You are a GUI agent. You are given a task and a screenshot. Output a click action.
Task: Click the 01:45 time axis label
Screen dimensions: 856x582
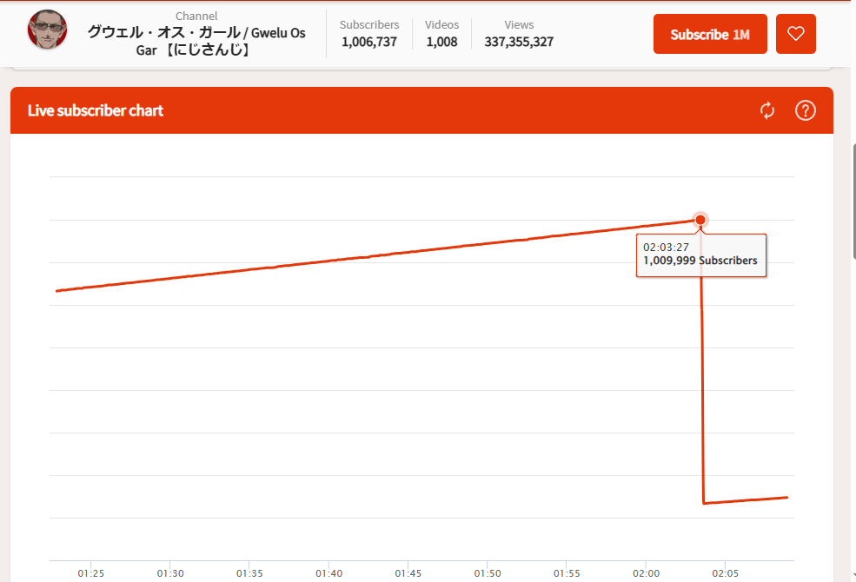point(408,573)
